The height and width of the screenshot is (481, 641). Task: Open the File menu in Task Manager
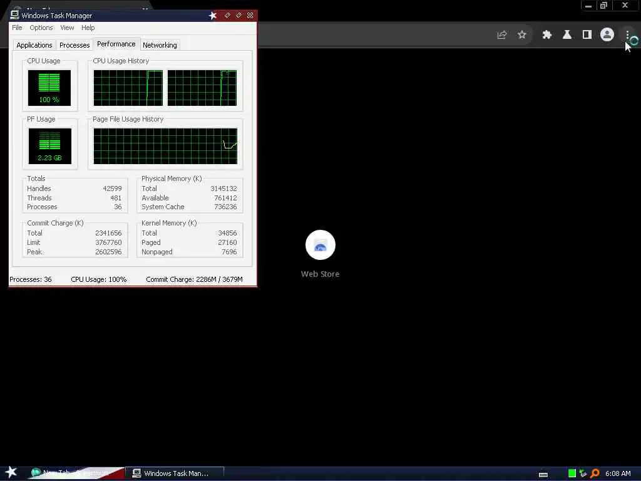(17, 28)
